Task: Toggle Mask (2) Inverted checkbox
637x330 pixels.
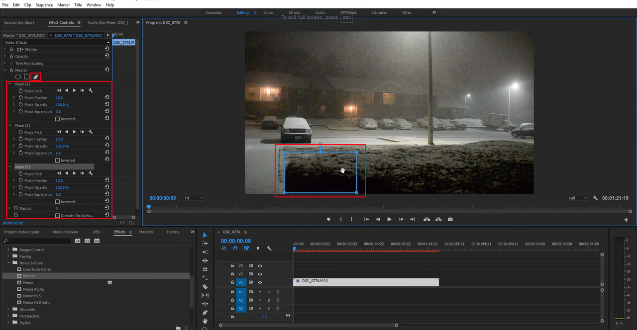Action: (57, 161)
